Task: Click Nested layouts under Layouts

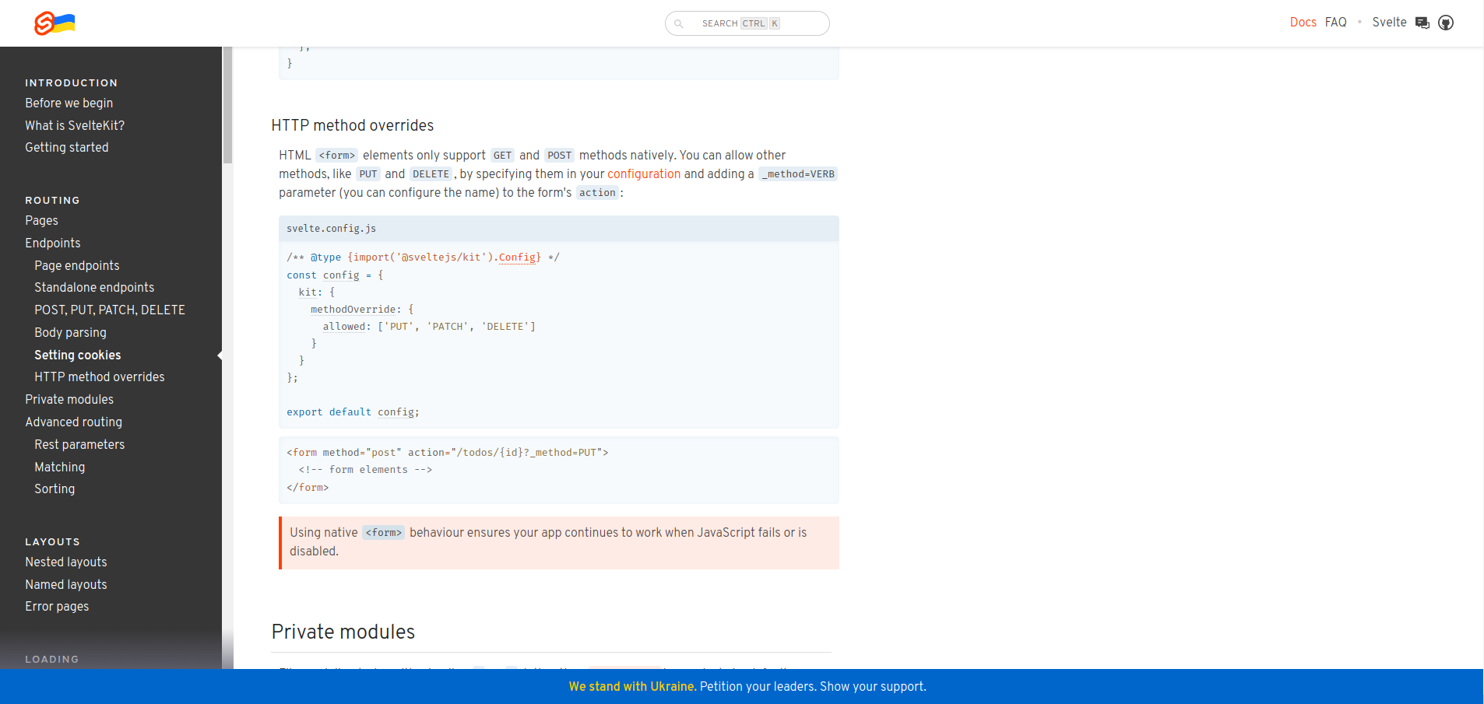Action: pos(66,562)
